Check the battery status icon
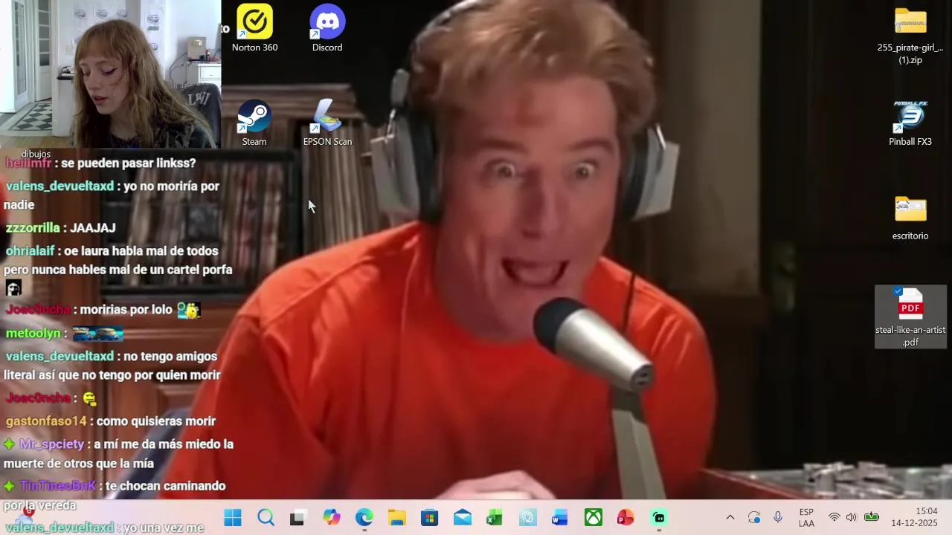The image size is (952, 535). [x=872, y=517]
